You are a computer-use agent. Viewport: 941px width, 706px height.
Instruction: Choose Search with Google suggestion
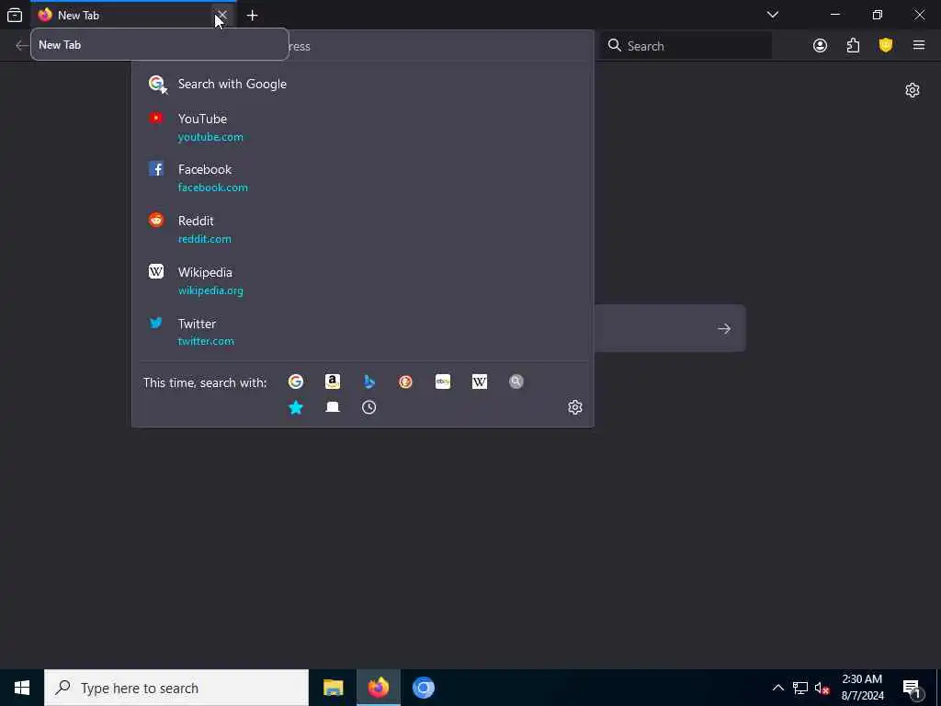[362, 84]
